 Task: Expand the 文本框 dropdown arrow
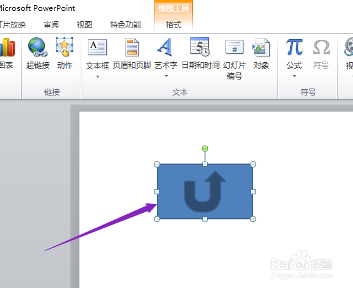pos(97,76)
